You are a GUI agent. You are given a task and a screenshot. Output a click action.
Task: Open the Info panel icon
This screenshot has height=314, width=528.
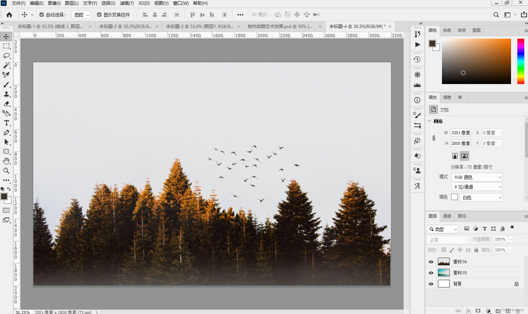pyautogui.click(x=417, y=100)
